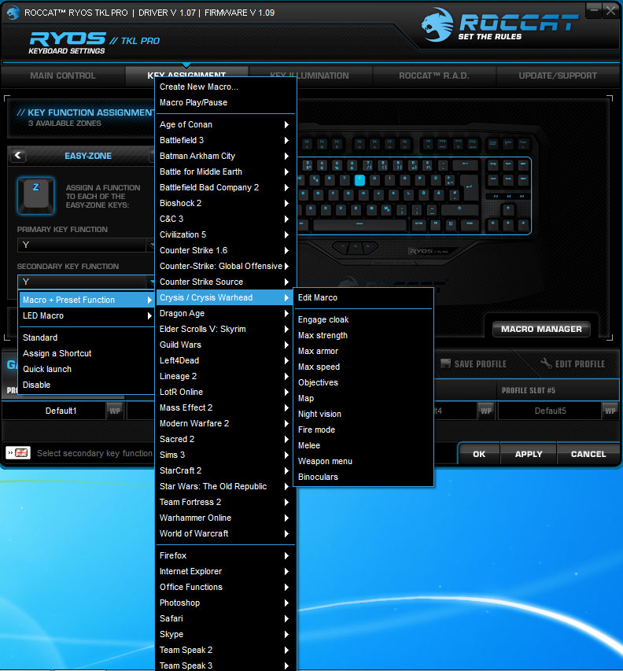Click the WP button next to Default1
This screenshot has width=623, height=671.
(114, 411)
